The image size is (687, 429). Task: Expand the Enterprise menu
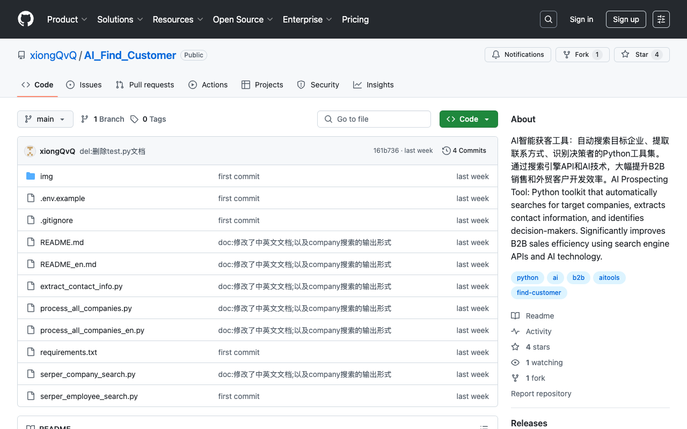point(308,19)
